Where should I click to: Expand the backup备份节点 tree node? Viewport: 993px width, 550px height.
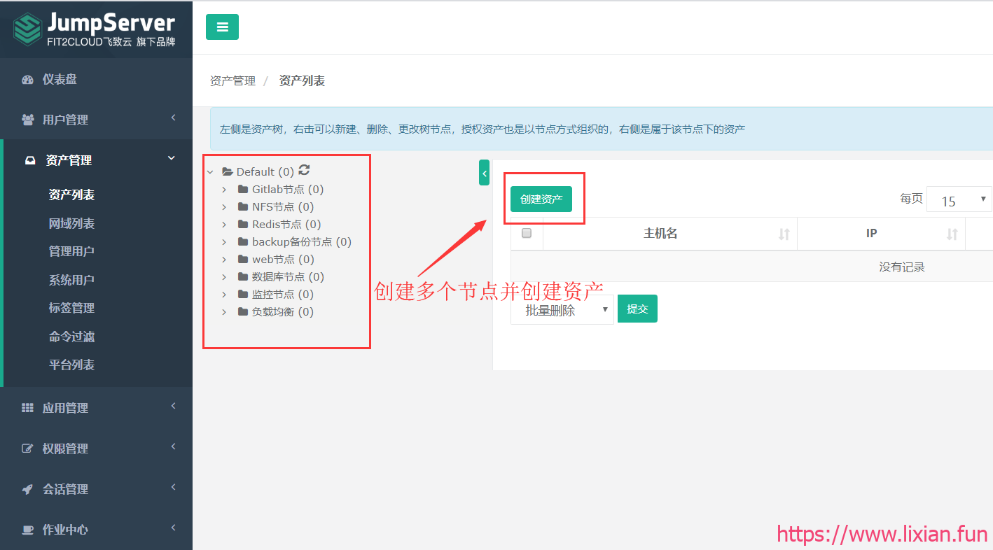point(224,241)
